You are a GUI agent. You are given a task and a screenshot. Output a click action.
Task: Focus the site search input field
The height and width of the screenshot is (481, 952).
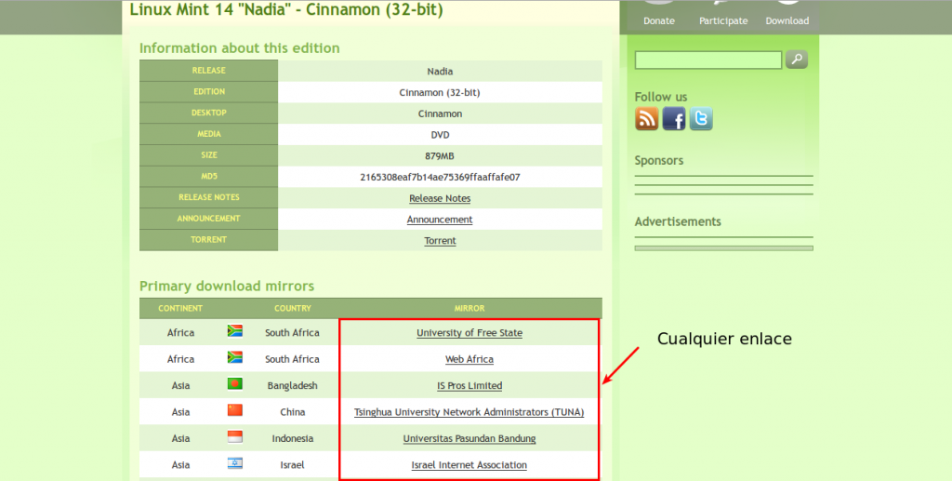(707, 60)
